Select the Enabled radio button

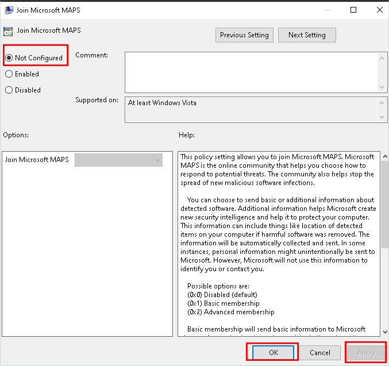22,74
